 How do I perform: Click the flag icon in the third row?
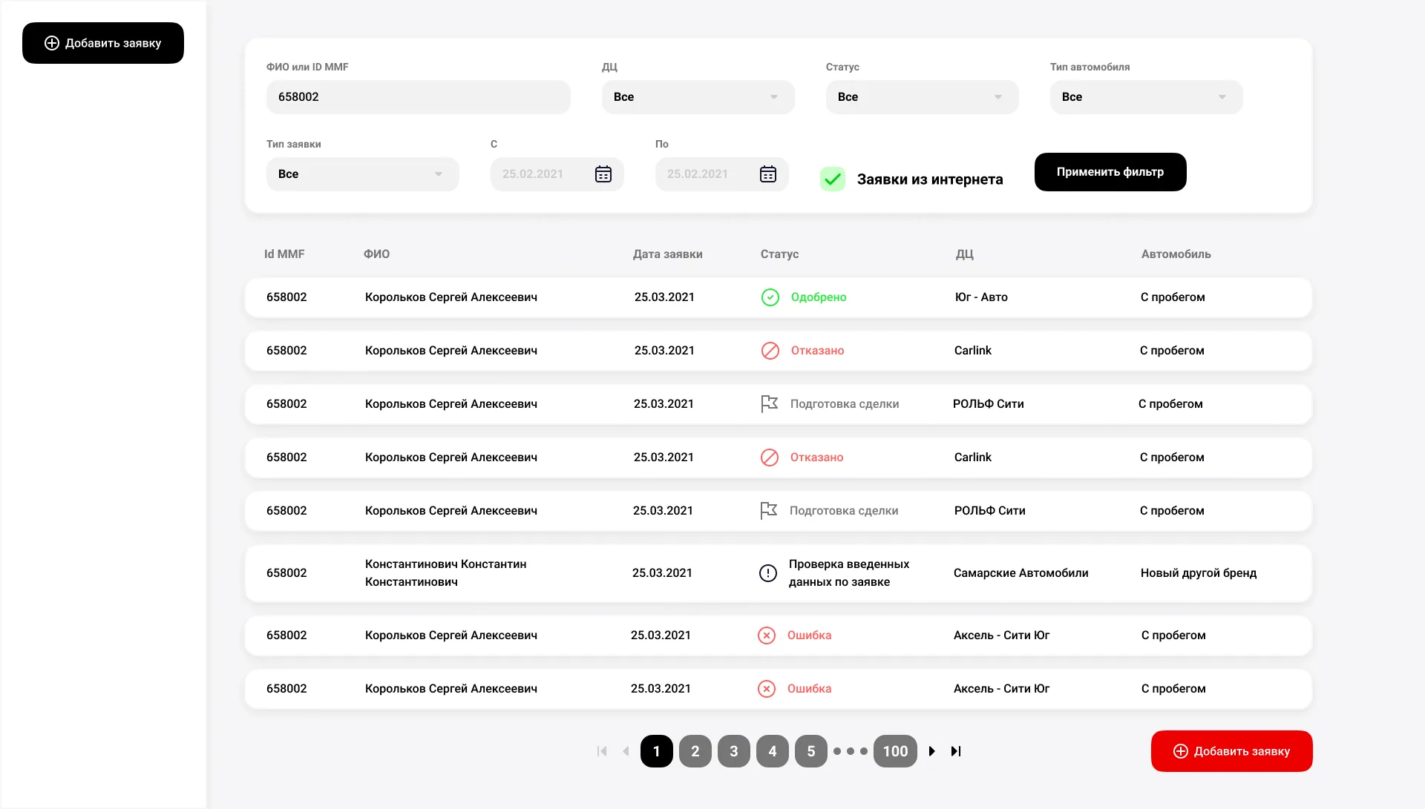pyautogui.click(x=770, y=404)
